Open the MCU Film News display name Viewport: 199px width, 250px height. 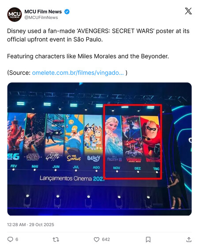(x=43, y=12)
